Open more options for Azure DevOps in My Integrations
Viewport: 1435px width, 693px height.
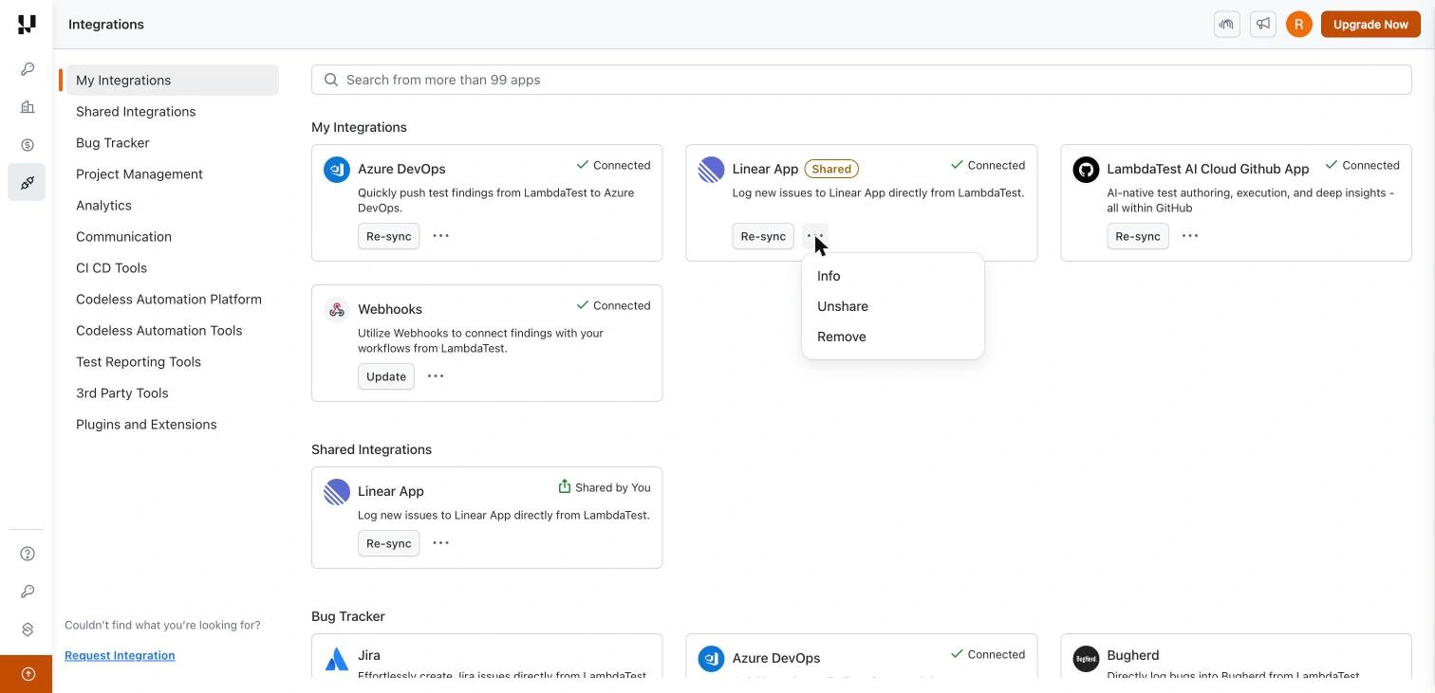pyautogui.click(x=440, y=236)
